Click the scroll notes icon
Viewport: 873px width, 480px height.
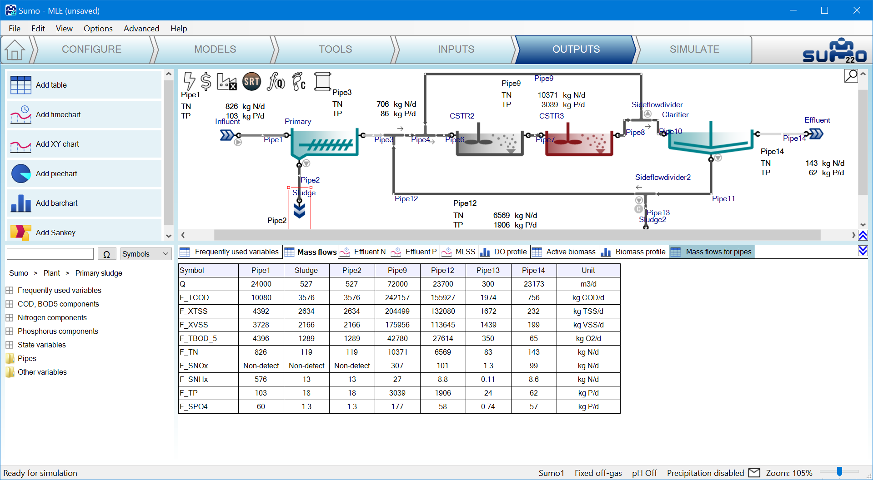pos(322,81)
